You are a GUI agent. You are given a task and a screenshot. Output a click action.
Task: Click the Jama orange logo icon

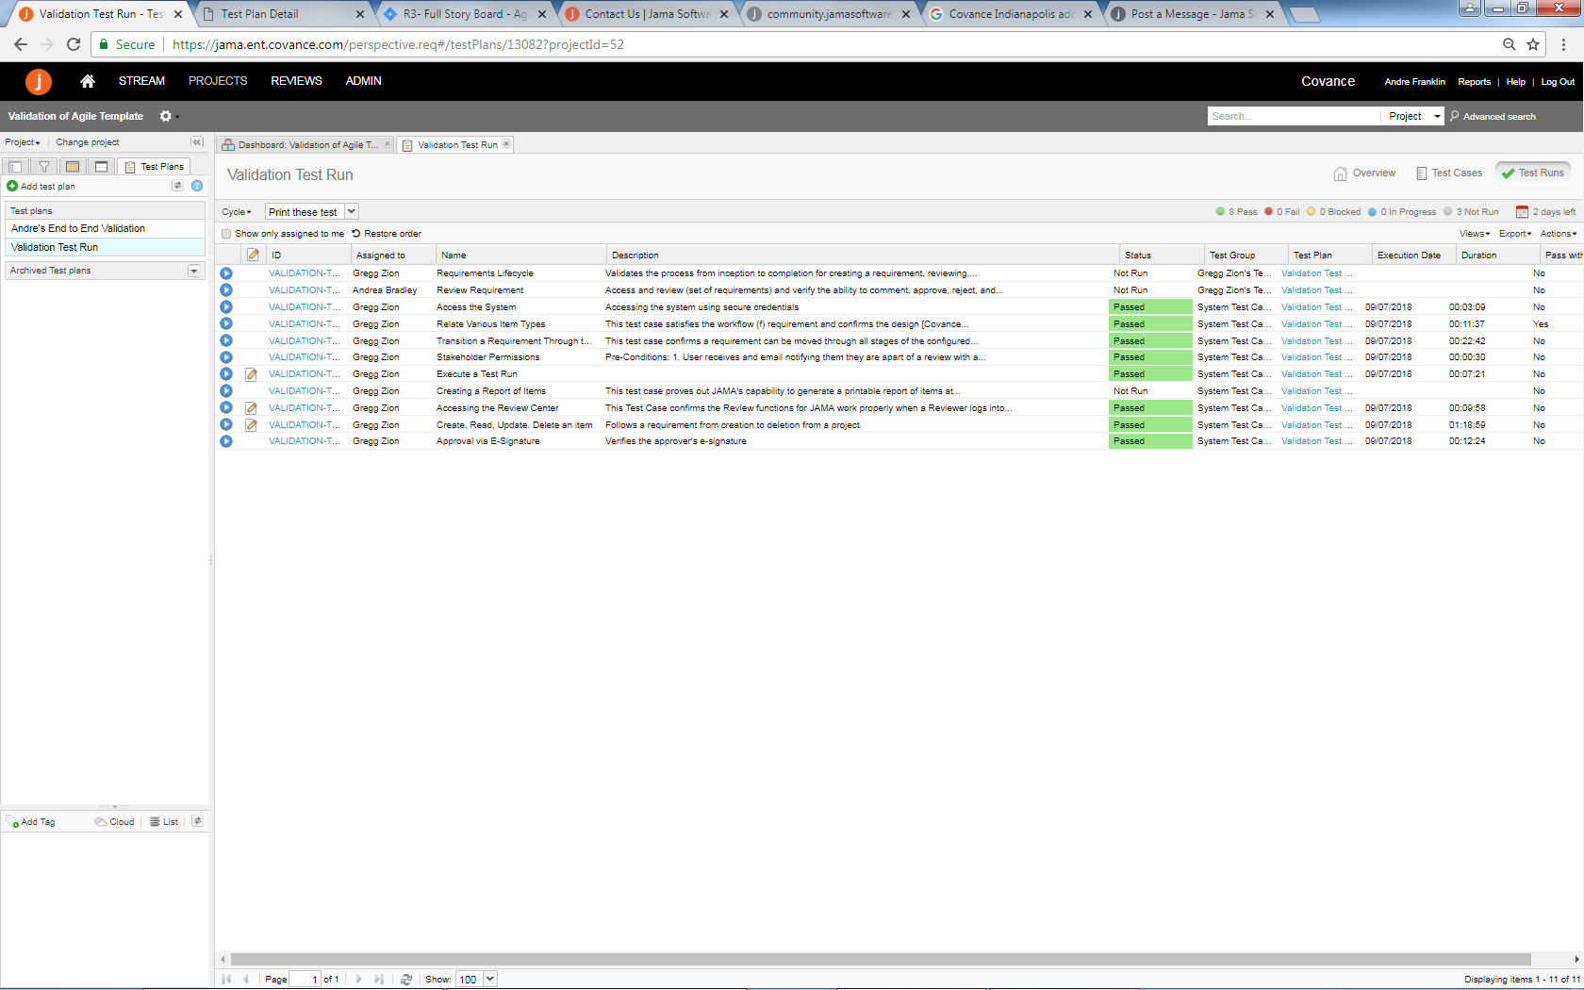[x=39, y=82]
